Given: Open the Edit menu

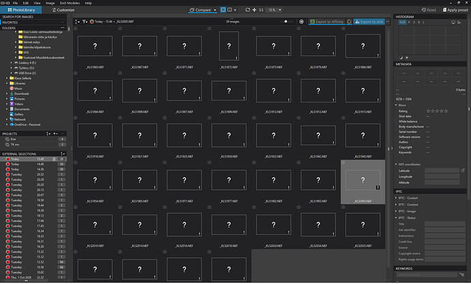Looking at the screenshot, I should coord(26,3).
